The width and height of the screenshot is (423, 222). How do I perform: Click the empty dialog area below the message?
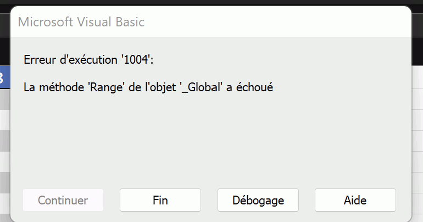(x=211, y=137)
